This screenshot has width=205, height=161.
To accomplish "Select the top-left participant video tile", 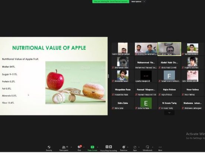I will coord(123,49).
